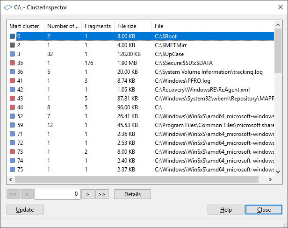Go to previous page with < button
This screenshot has height=228, width=288.
coord(27,194)
